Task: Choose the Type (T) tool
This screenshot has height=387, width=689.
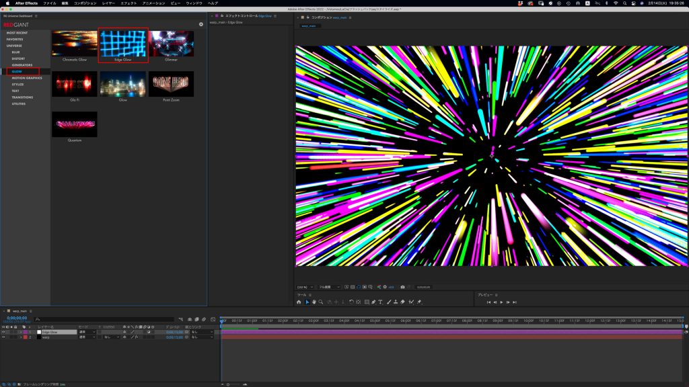Action: (x=380, y=302)
